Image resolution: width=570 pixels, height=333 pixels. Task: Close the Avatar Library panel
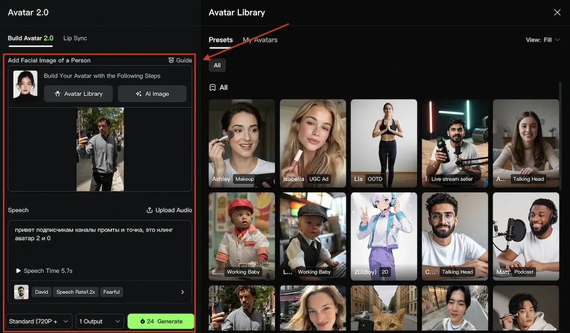557,12
